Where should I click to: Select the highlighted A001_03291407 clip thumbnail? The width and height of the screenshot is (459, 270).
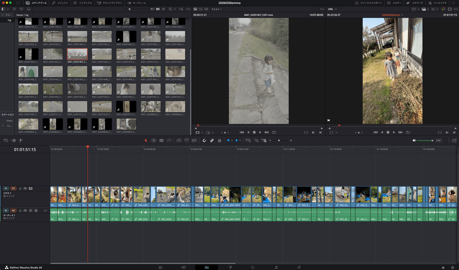pos(77,54)
